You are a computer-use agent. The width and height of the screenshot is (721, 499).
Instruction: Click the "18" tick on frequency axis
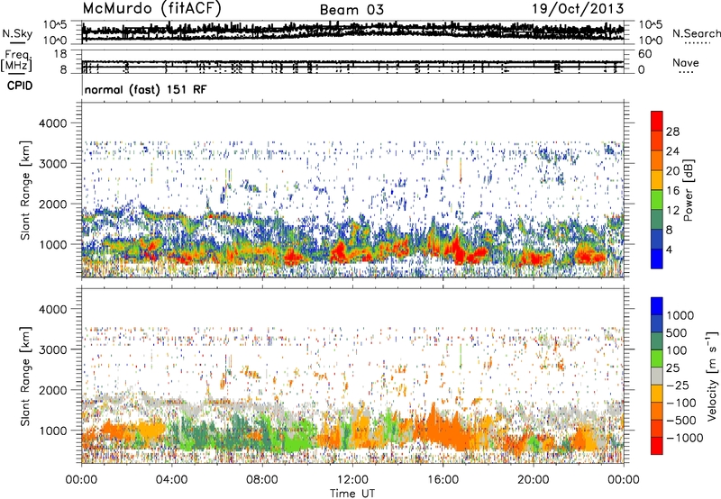(x=61, y=54)
